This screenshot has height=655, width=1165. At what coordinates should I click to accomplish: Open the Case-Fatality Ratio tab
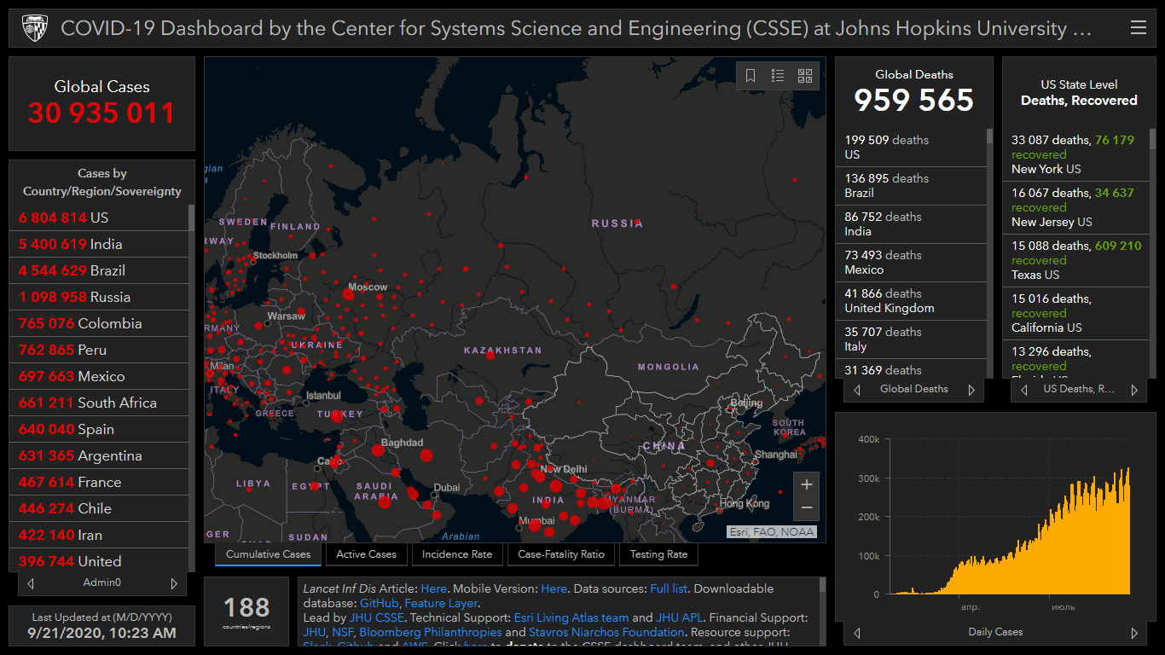click(561, 554)
